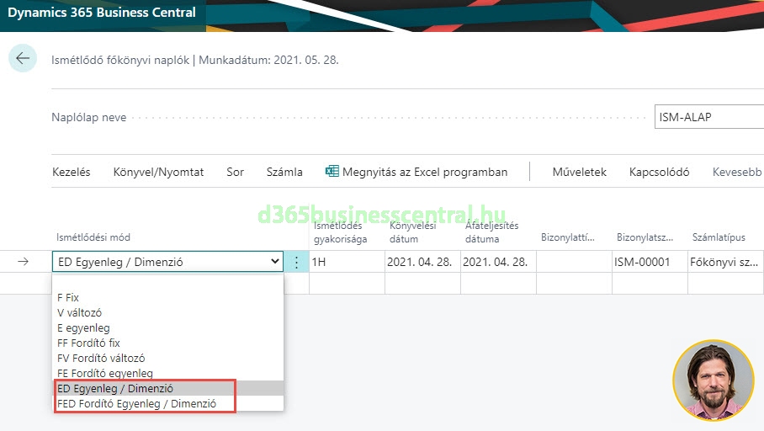Choose 'FE Fordító egyenleg' option
The height and width of the screenshot is (431, 764).
167,373
